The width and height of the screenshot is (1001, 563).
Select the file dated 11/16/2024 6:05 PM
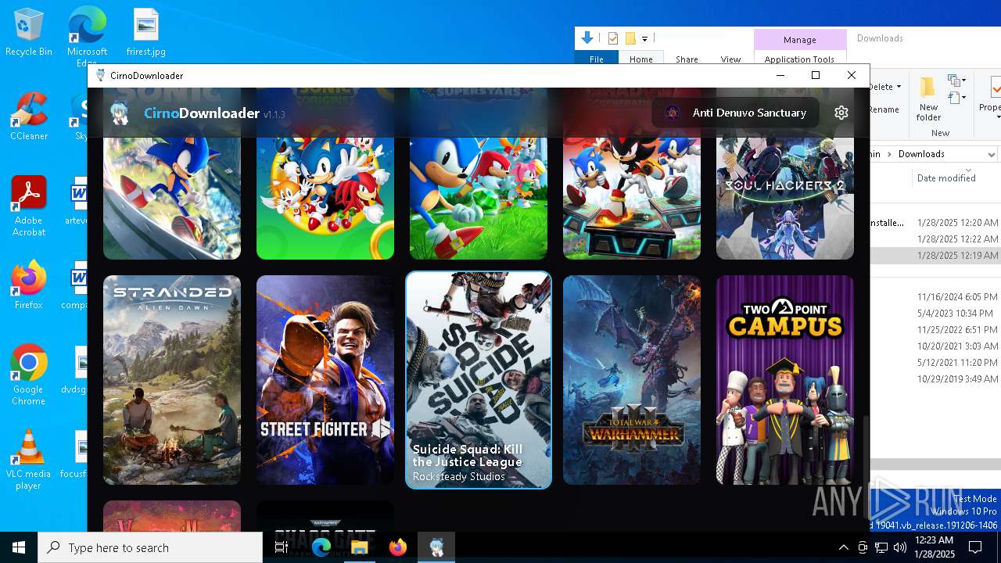935,297
